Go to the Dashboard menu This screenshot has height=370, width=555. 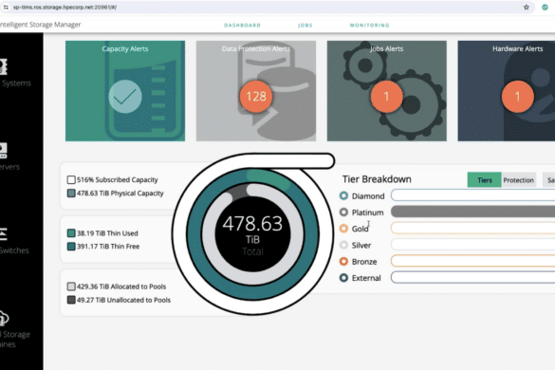point(243,26)
